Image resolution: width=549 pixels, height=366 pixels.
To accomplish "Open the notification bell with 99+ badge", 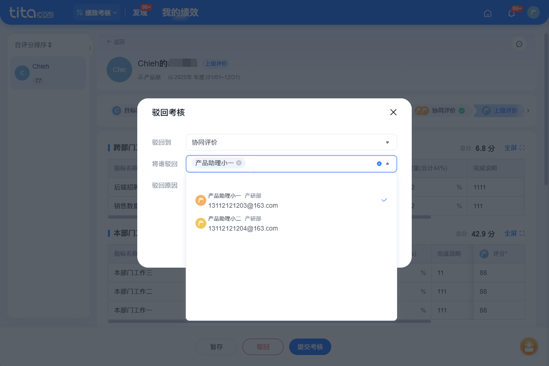I will (511, 13).
